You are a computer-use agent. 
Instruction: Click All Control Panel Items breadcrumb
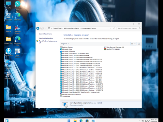click(x=71, y=28)
